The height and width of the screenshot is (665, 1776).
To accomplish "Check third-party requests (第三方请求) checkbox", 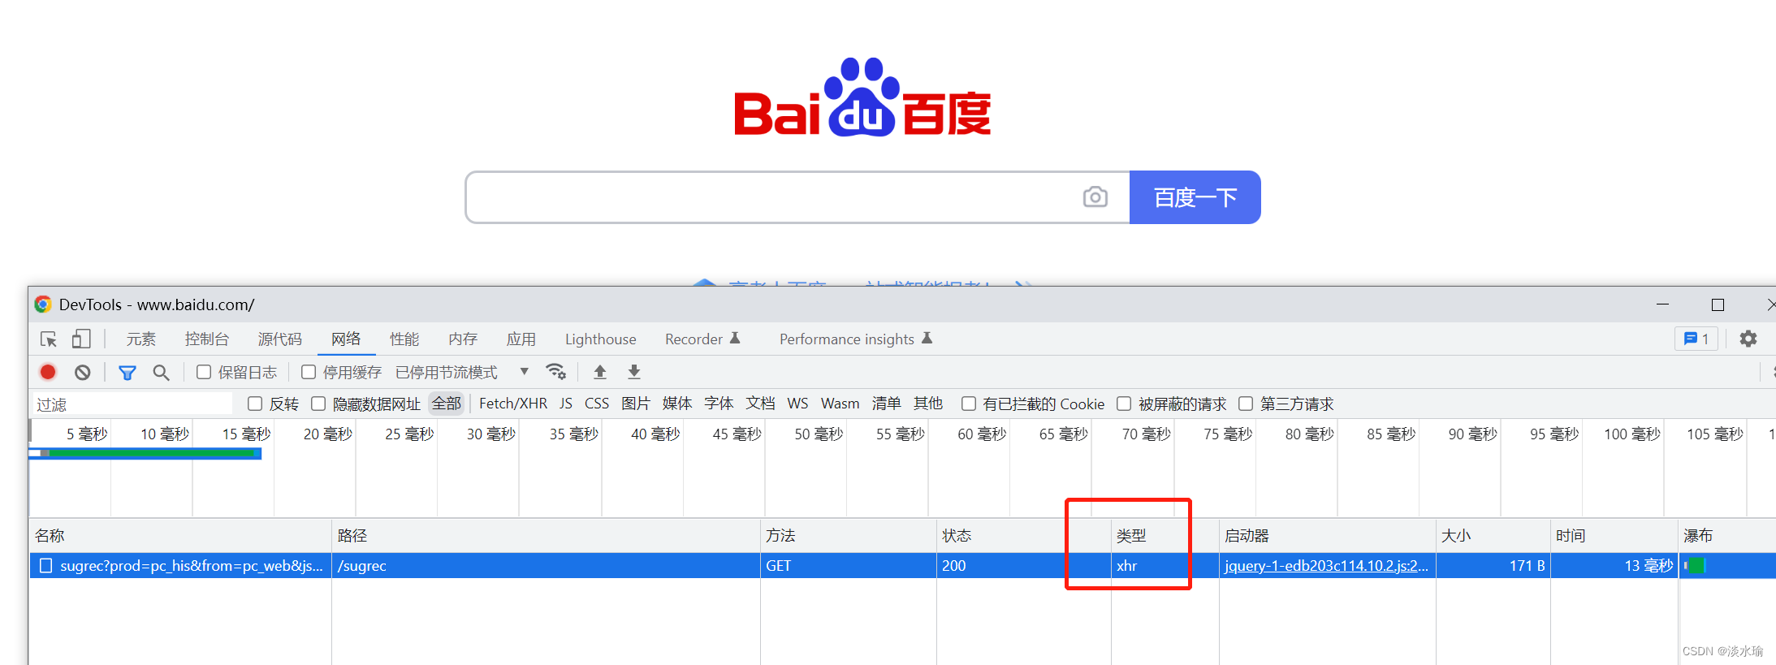I will point(1246,404).
